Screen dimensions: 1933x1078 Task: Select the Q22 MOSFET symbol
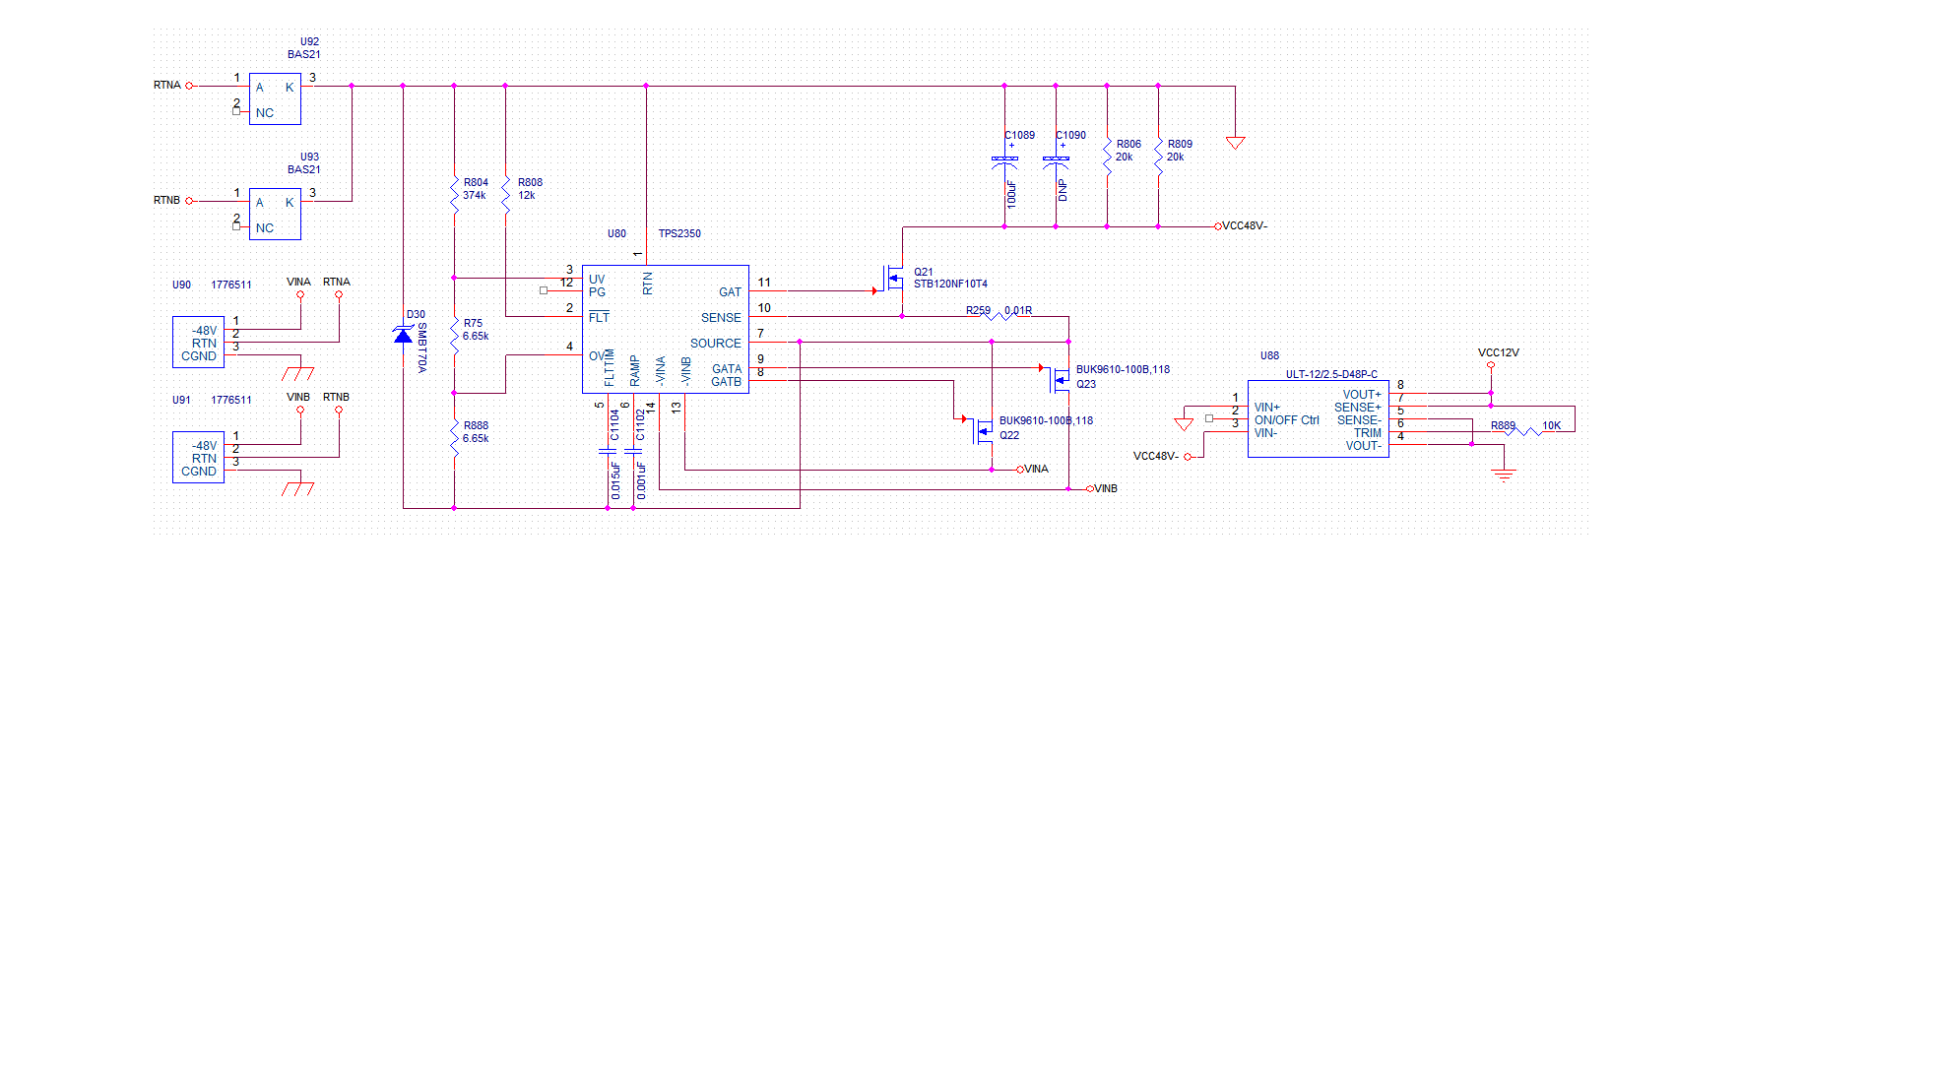click(x=984, y=430)
